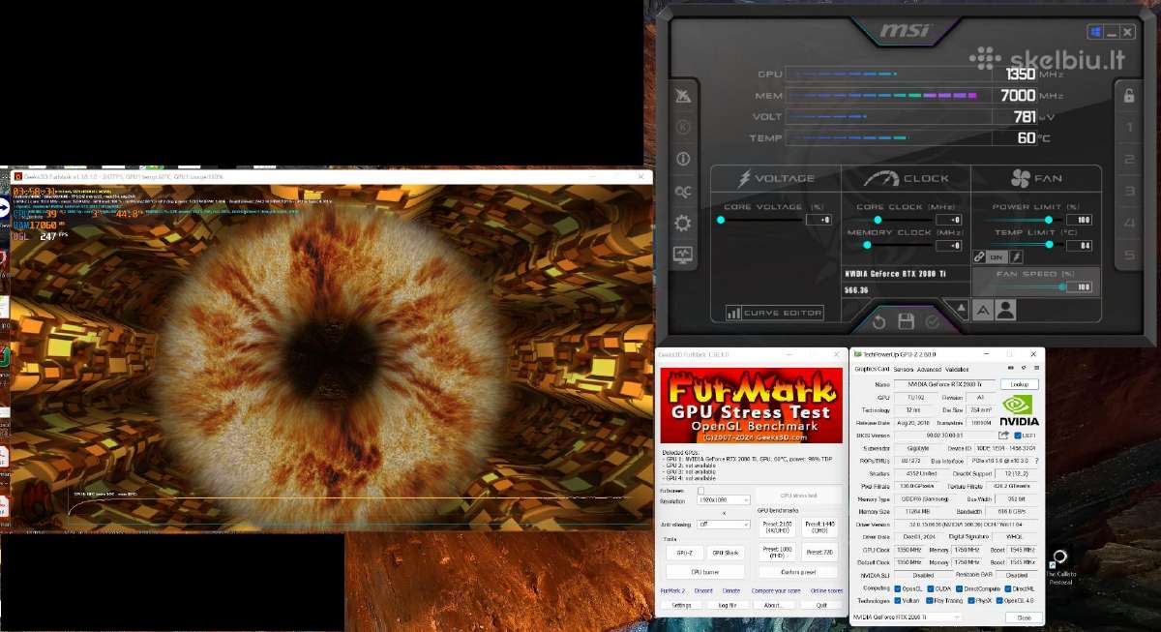Open the FurMark 2 link
Image resolution: width=1161 pixels, height=632 pixels.
click(x=672, y=590)
